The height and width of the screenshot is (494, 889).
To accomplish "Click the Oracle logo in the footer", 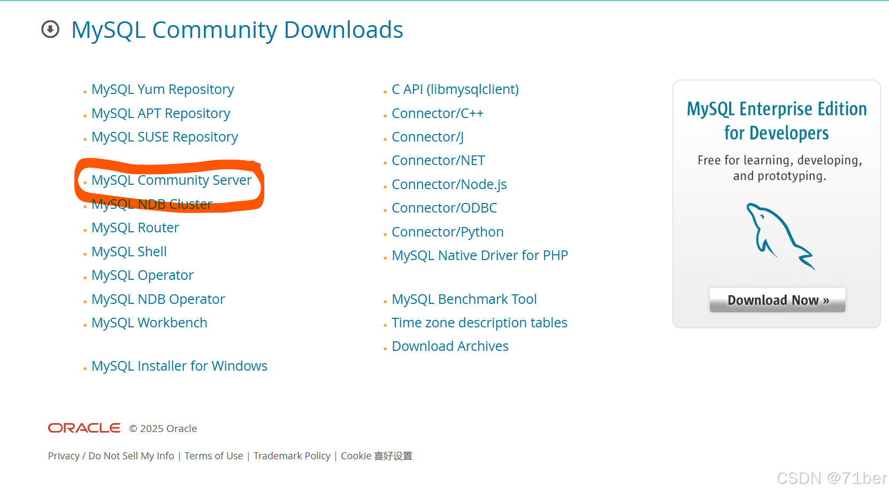I will pos(84,428).
